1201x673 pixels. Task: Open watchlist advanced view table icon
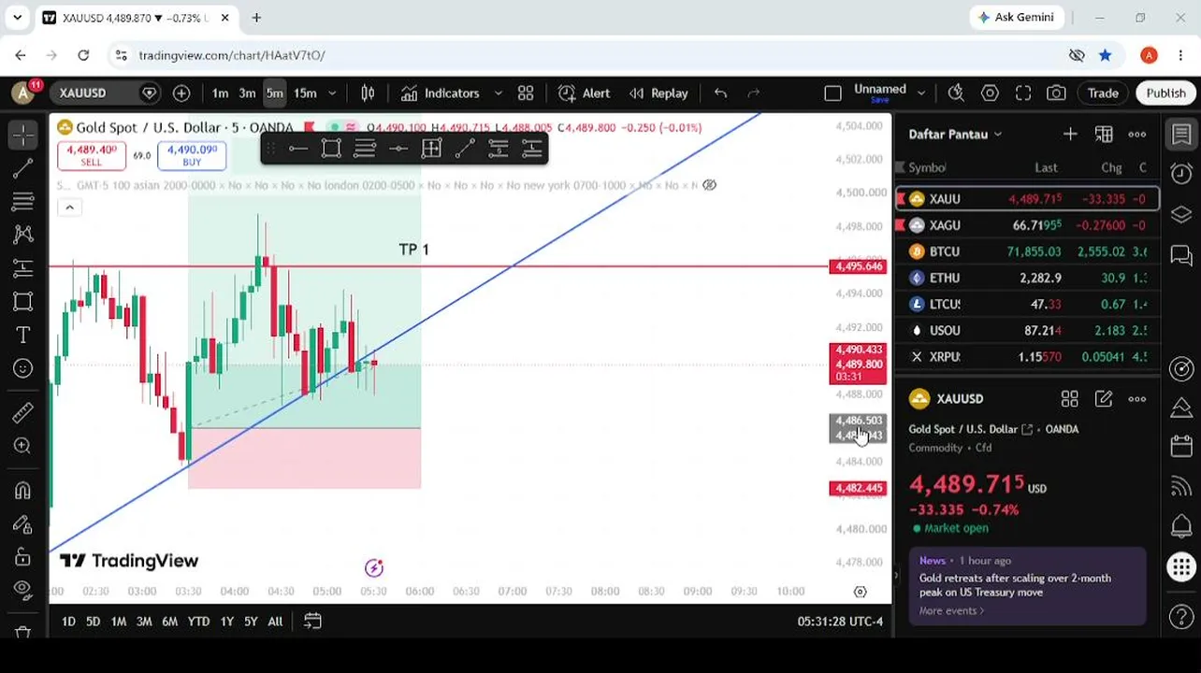[x=1104, y=134]
